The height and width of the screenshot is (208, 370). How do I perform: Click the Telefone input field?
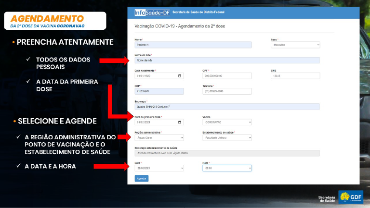(x=227, y=91)
